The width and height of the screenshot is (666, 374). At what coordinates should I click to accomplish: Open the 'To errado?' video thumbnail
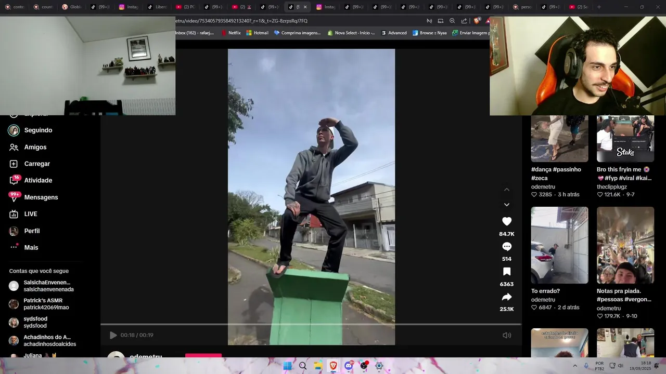point(559,245)
